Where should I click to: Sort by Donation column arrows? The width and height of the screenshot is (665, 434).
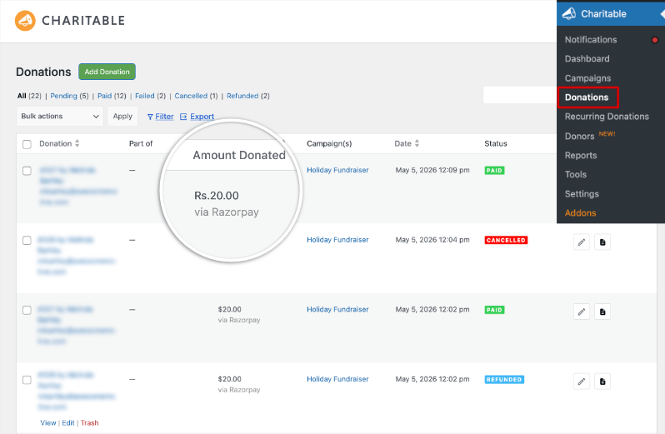point(77,143)
